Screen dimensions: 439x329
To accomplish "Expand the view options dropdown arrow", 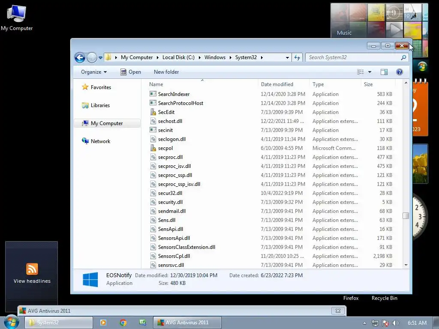I will point(370,72).
